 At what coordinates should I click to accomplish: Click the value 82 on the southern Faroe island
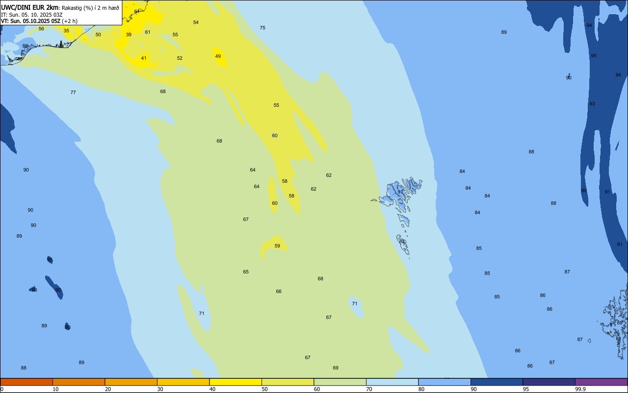(x=402, y=242)
